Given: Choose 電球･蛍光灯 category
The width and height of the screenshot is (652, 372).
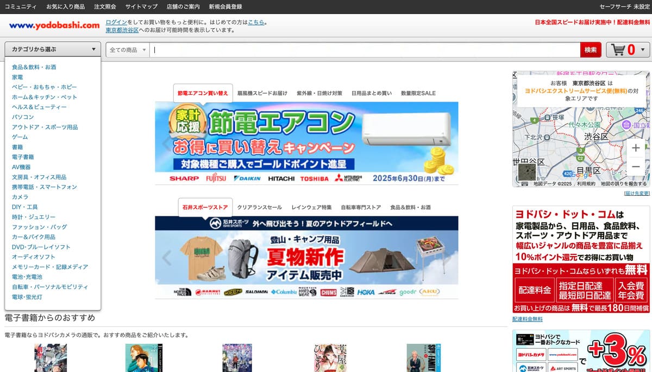Looking at the screenshot, I should (27, 297).
